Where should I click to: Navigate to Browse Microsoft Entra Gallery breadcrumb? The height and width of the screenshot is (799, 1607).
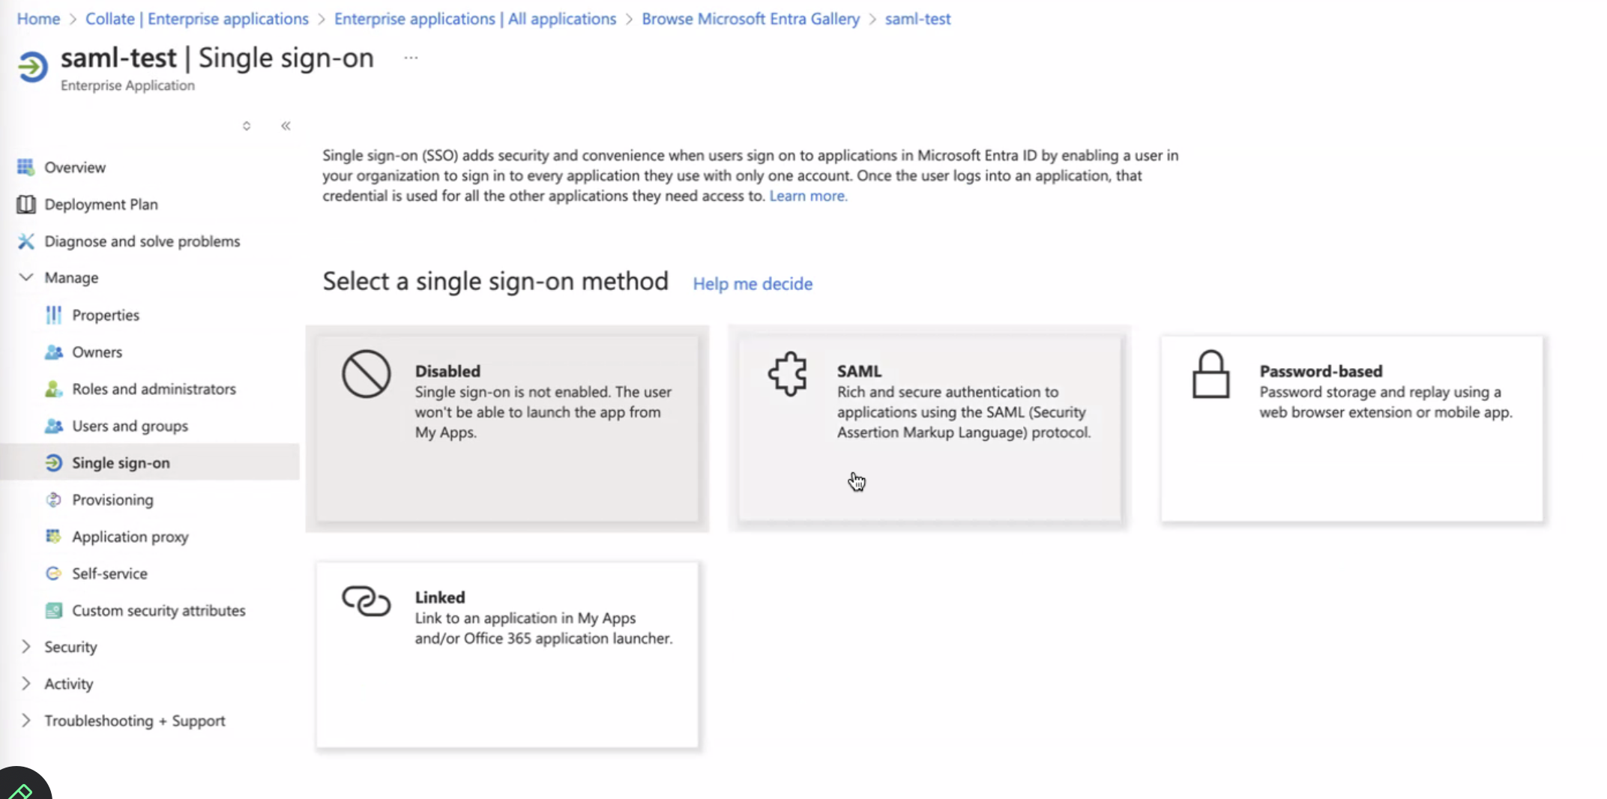749,19
